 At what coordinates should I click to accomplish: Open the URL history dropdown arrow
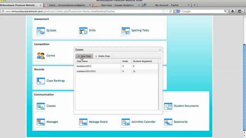(x=167, y=11)
